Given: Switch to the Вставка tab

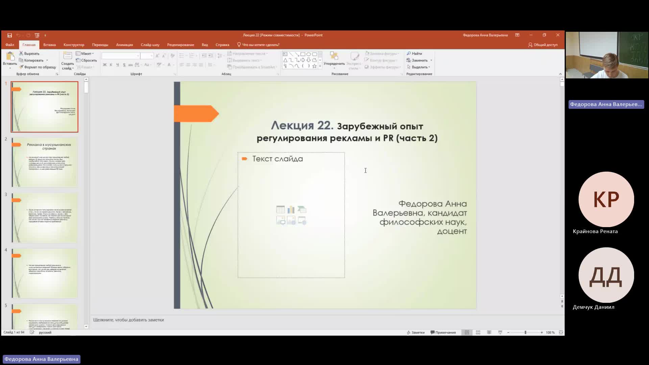Looking at the screenshot, I should click(x=49, y=45).
